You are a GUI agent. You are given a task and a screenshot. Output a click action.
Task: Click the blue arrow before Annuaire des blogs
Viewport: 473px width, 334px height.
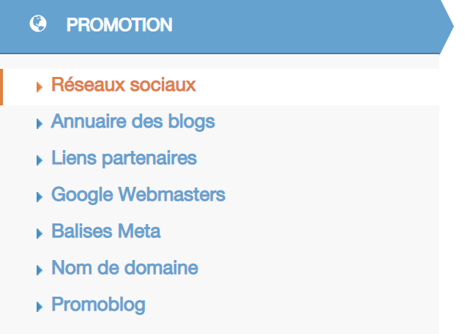[x=40, y=124]
